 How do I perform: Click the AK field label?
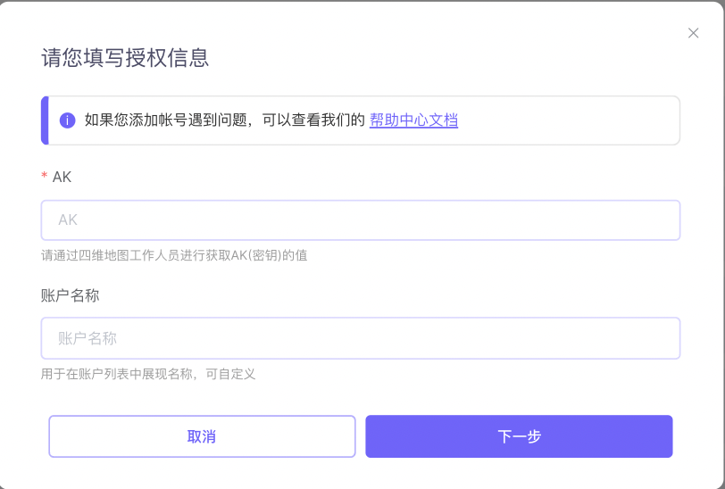62,177
